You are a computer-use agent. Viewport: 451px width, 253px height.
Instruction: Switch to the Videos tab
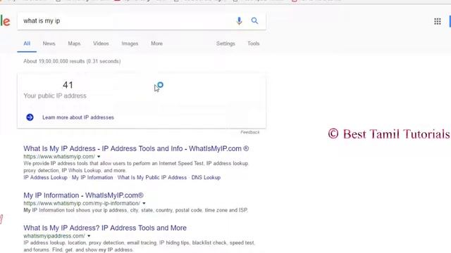tap(101, 44)
